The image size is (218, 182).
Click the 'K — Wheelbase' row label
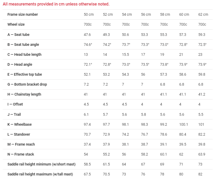coord(20,124)
